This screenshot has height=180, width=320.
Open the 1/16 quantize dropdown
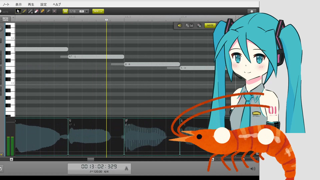pos(79,11)
